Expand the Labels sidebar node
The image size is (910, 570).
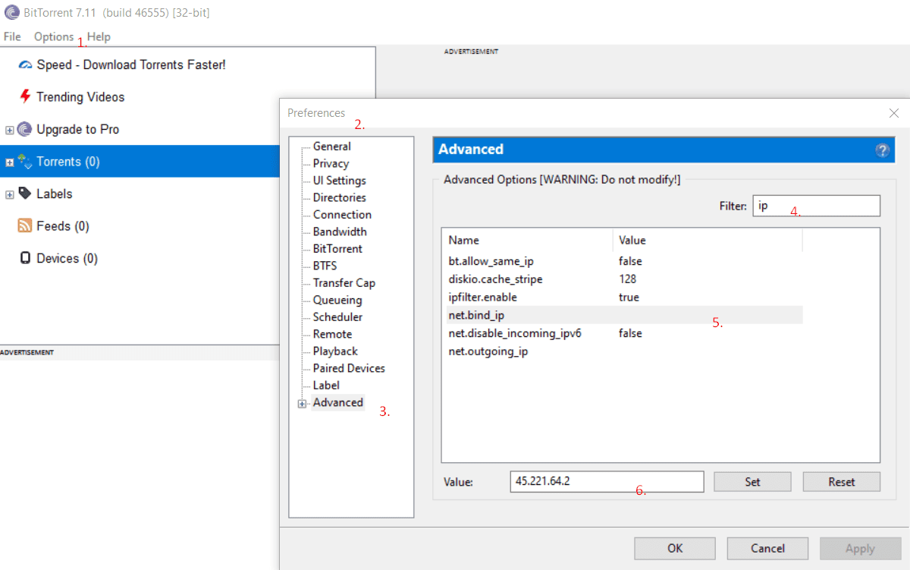pyautogui.click(x=10, y=195)
